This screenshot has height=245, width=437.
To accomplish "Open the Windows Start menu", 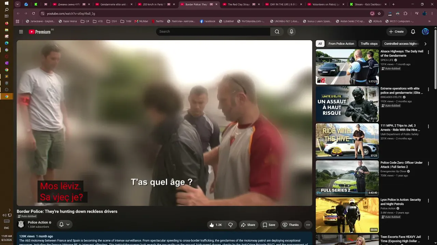I will (6, 3).
